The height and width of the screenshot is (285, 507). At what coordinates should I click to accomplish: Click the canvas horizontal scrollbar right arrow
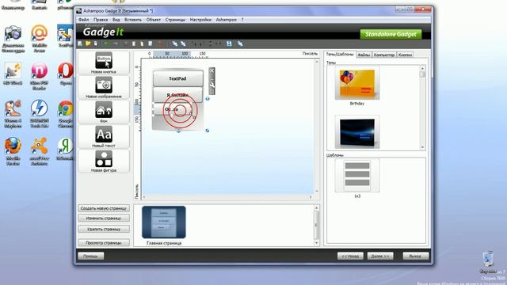(x=311, y=197)
